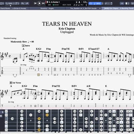The width and height of the screenshot is (134, 134).
Task: Toggle the left edition palette panel
Action: point(2,3)
